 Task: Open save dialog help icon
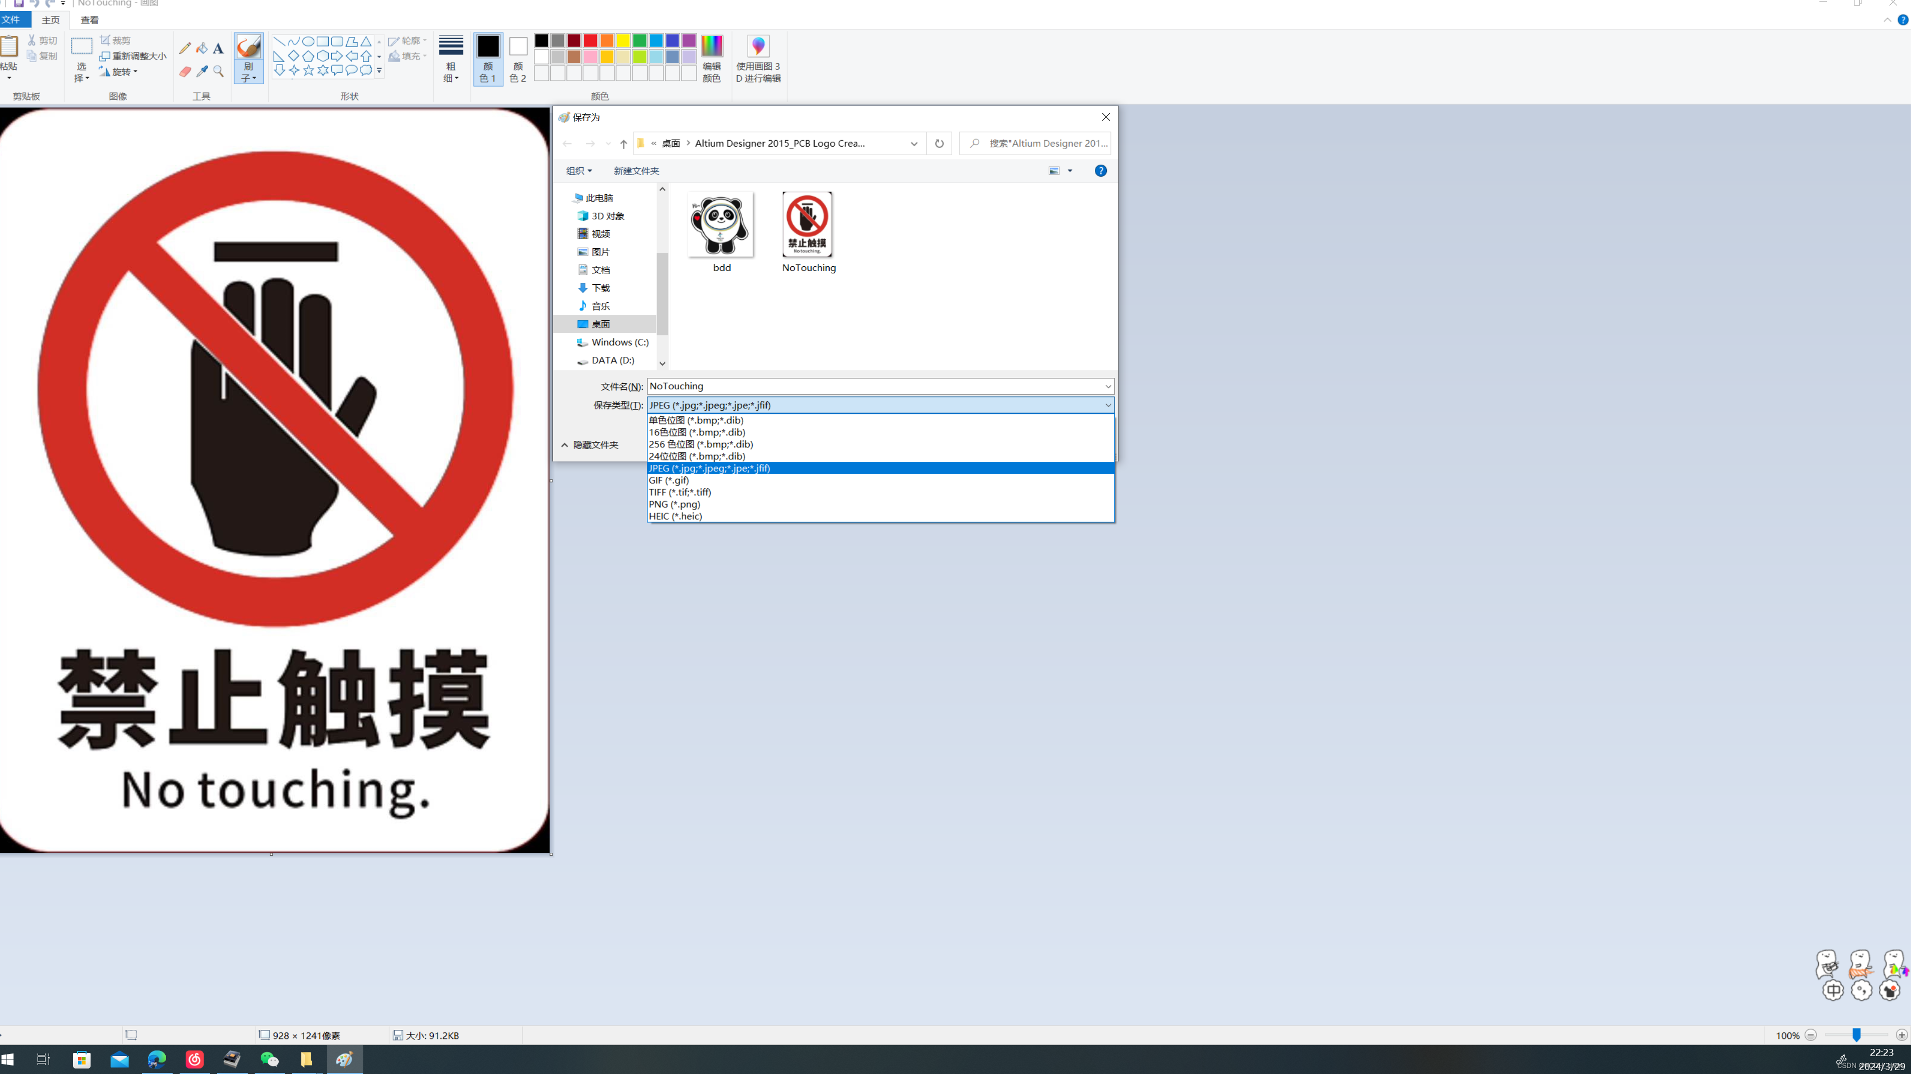point(1100,171)
